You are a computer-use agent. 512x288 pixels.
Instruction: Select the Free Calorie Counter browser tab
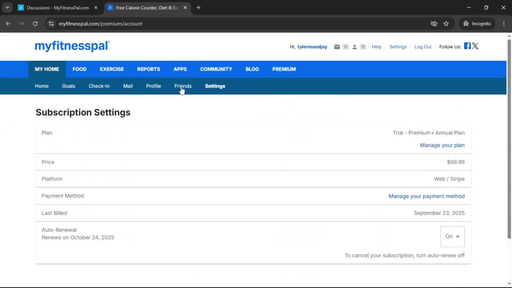tap(147, 8)
